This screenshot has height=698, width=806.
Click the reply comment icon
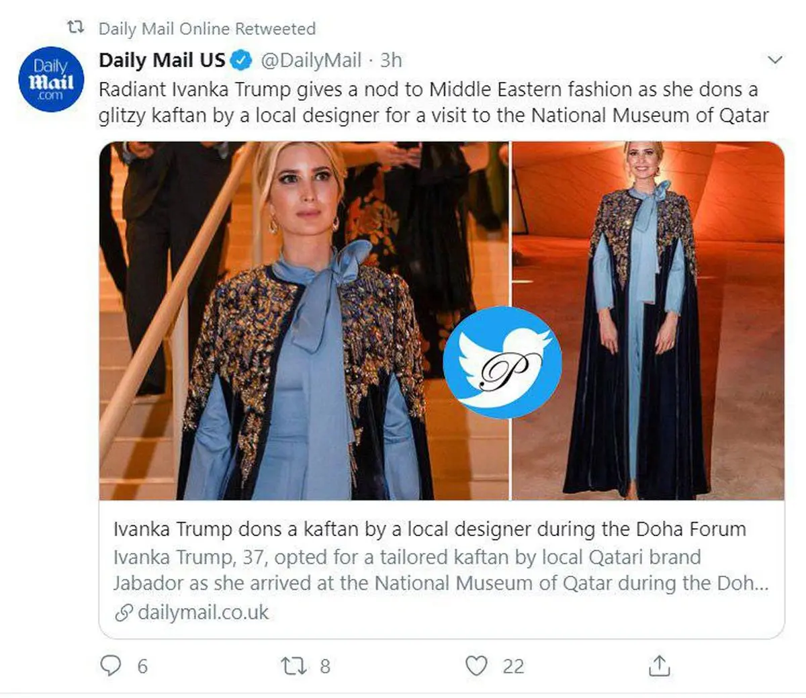point(111,665)
